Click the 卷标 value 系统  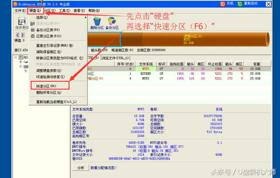pos(219,109)
